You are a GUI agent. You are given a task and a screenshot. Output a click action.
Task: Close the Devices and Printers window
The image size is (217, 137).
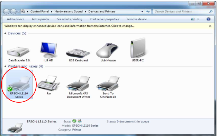click(x=209, y=3)
